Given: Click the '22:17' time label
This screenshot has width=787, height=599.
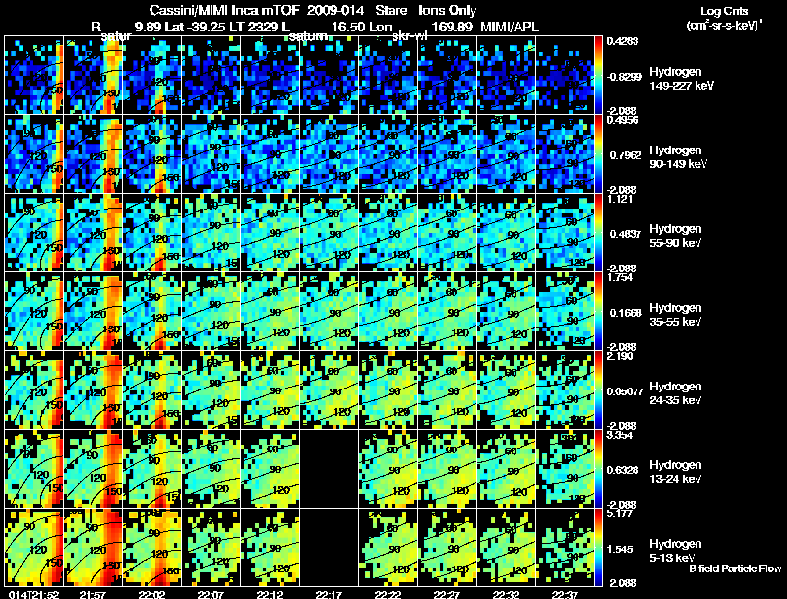Looking at the screenshot, I should point(329,594).
